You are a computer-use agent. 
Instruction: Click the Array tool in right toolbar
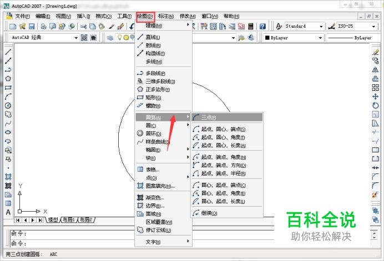coord(376,88)
